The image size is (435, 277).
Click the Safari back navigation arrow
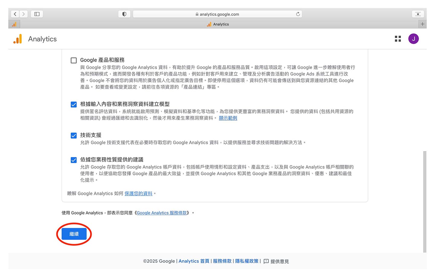point(15,14)
